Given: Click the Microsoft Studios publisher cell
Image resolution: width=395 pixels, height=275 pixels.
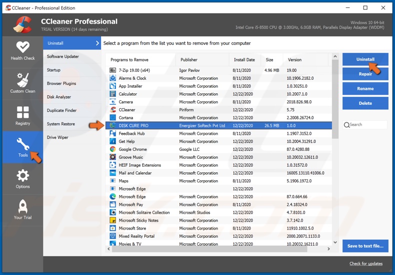Looking at the screenshot, I should point(194,213).
